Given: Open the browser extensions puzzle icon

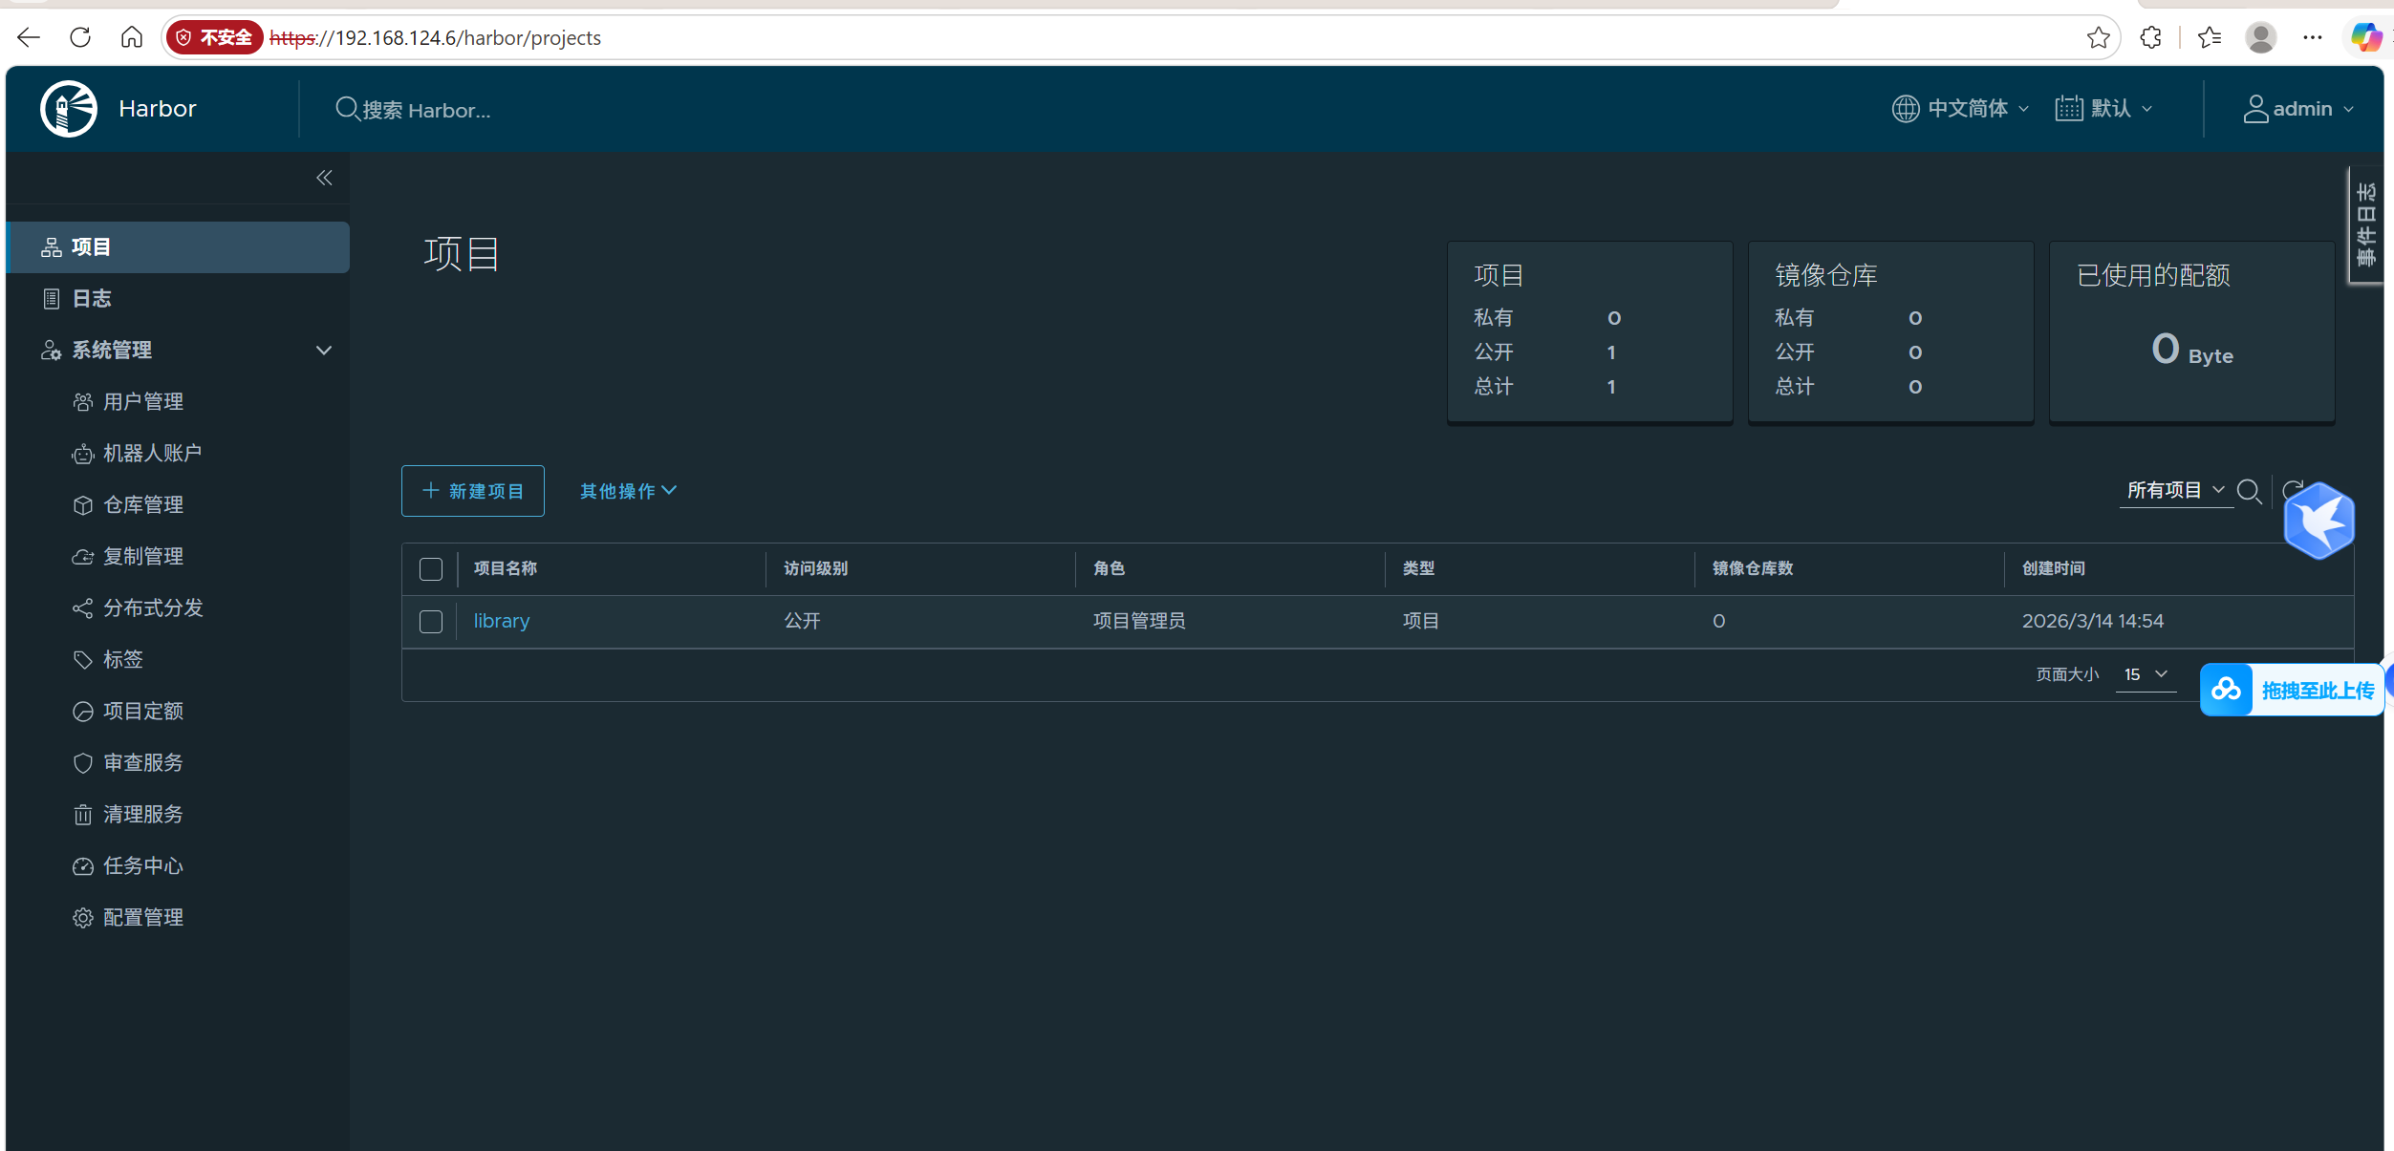Looking at the screenshot, I should pyautogui.click(x=2150, y=37).
